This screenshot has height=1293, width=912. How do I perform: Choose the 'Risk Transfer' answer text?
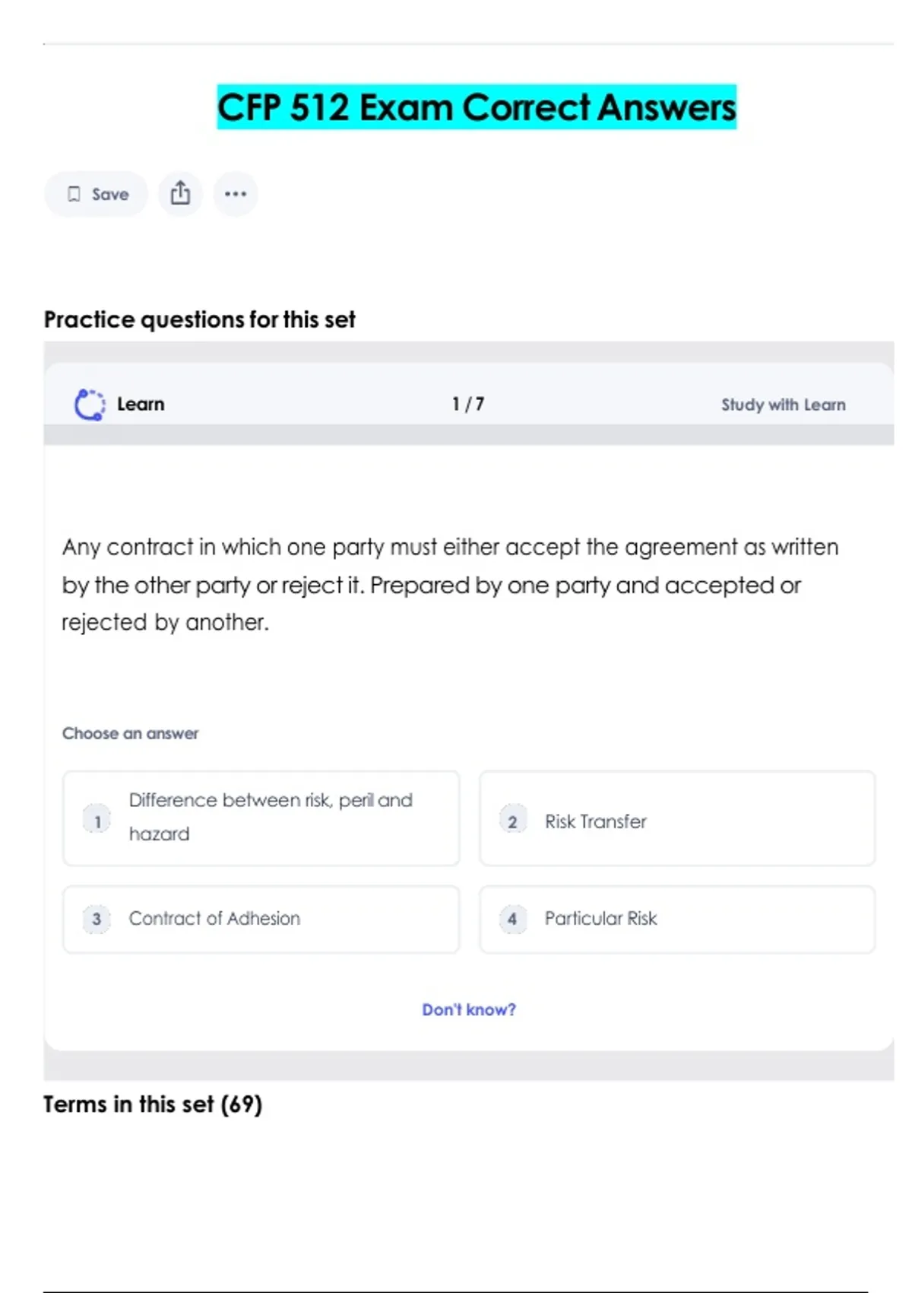[595, 821]
